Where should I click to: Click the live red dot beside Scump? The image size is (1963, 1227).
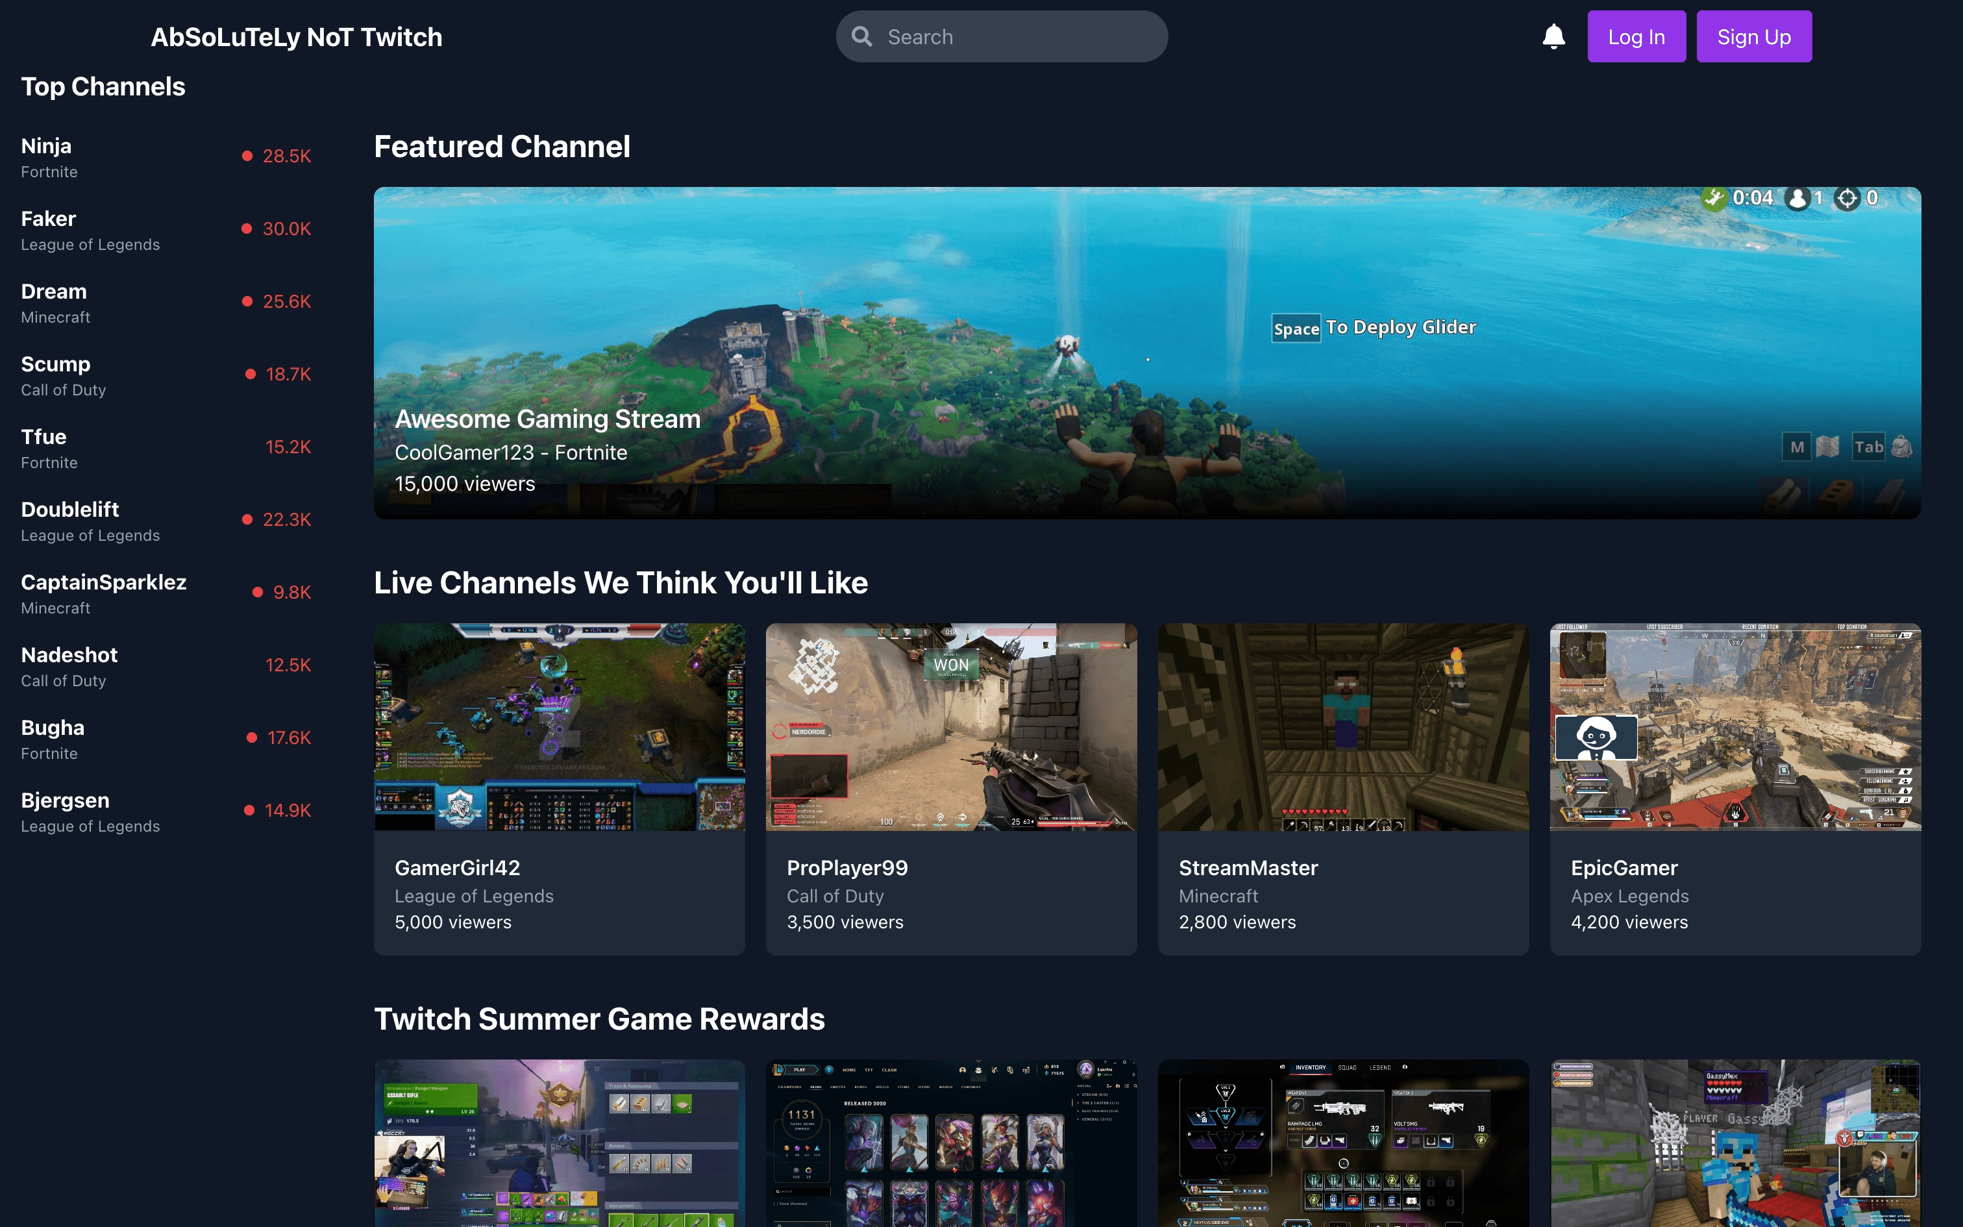point(251,374)
